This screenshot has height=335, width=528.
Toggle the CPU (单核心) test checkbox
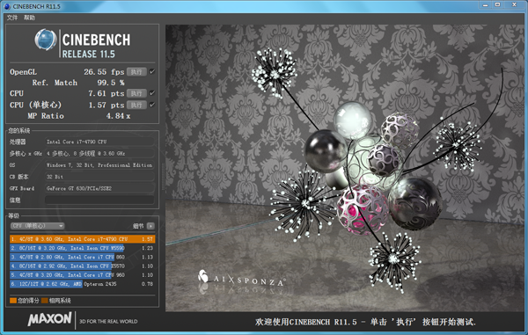(152, 105)
